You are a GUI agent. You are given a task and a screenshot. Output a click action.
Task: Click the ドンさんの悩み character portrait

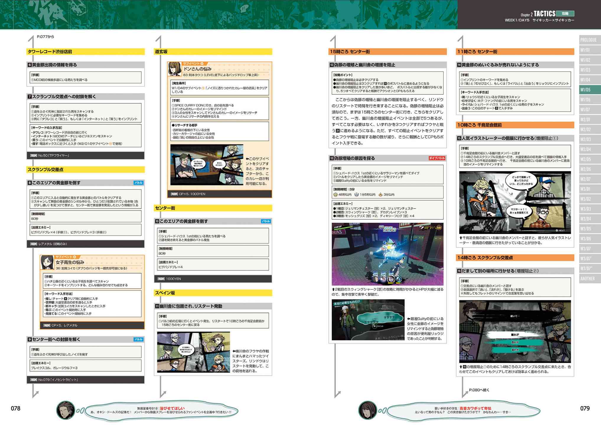(175, 69)
